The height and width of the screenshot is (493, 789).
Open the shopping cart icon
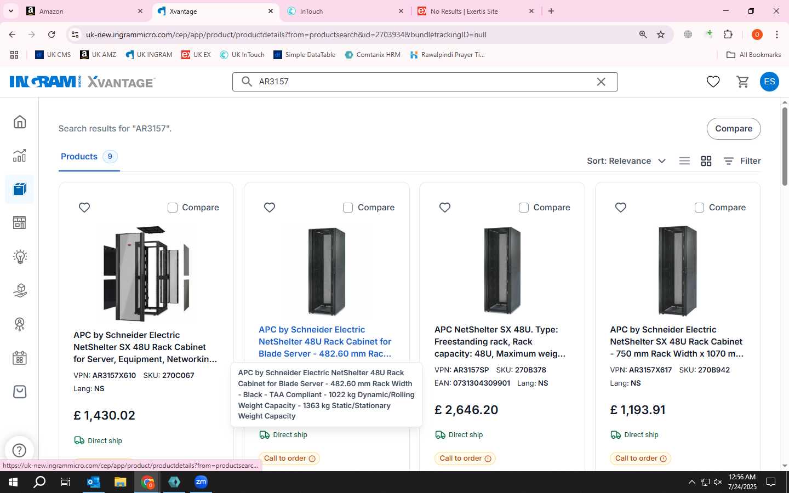tap(742, 82)
